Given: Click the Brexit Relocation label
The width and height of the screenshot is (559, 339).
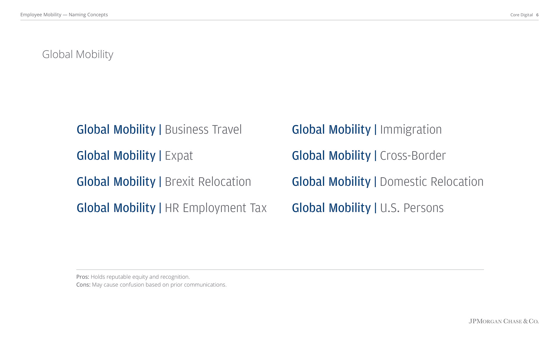Looking at the screenshot, I should tap(208, 182).
